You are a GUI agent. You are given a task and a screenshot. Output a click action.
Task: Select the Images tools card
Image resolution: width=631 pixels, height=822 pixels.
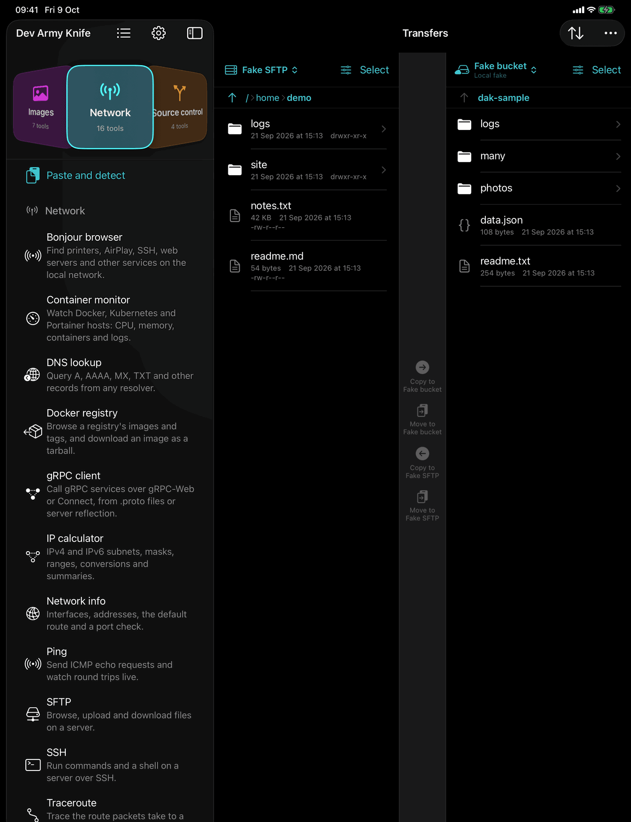click(x=40, y=107)
